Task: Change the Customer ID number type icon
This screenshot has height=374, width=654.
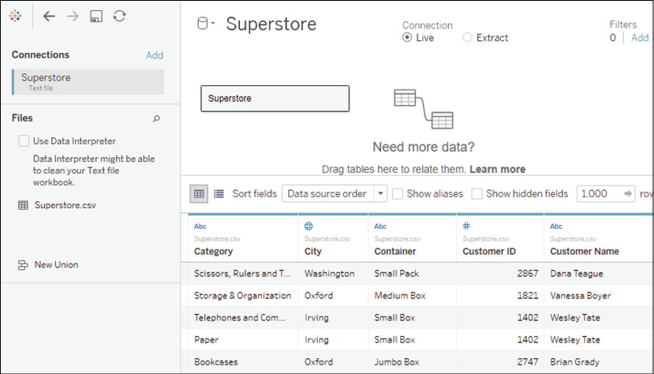Action: (466, 226)
